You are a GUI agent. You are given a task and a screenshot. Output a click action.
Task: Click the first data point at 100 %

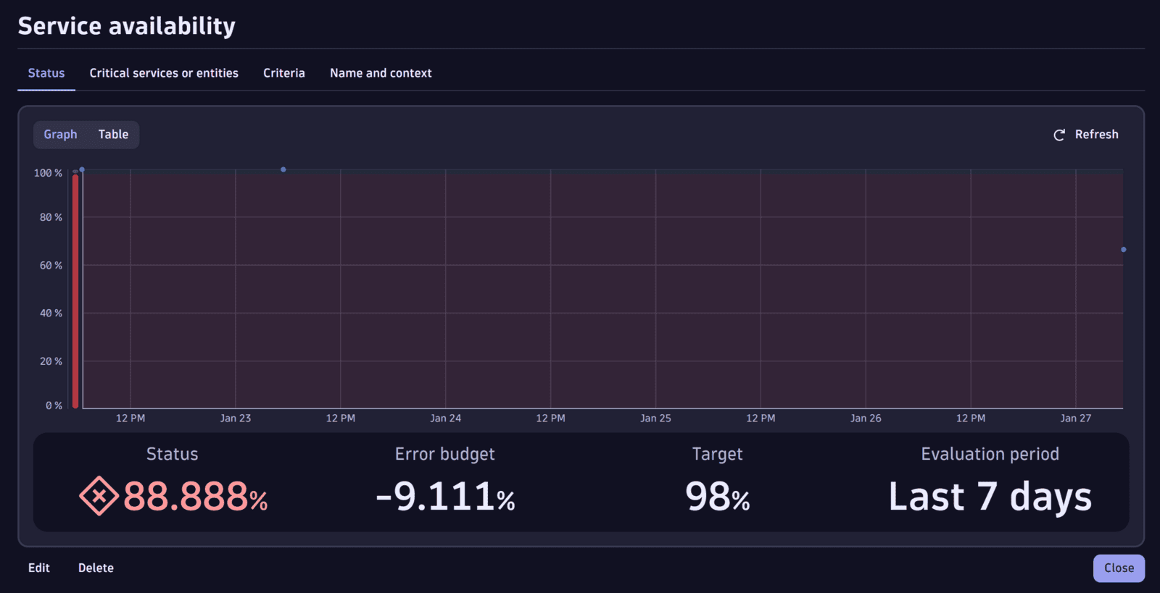[x=82, y=169]
